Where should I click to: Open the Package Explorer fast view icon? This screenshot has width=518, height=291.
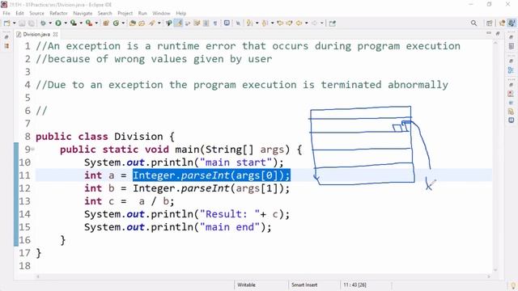coord(6,46)
